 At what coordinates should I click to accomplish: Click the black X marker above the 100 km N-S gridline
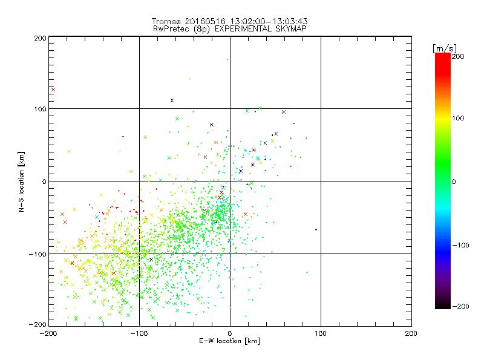172,100
